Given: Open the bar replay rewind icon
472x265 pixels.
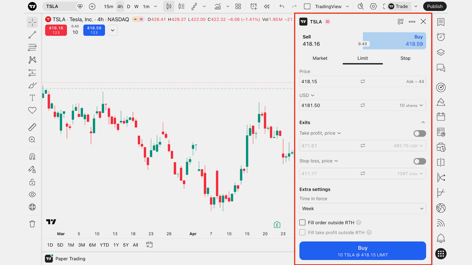Looking at the screenshot, I should 267,6.
